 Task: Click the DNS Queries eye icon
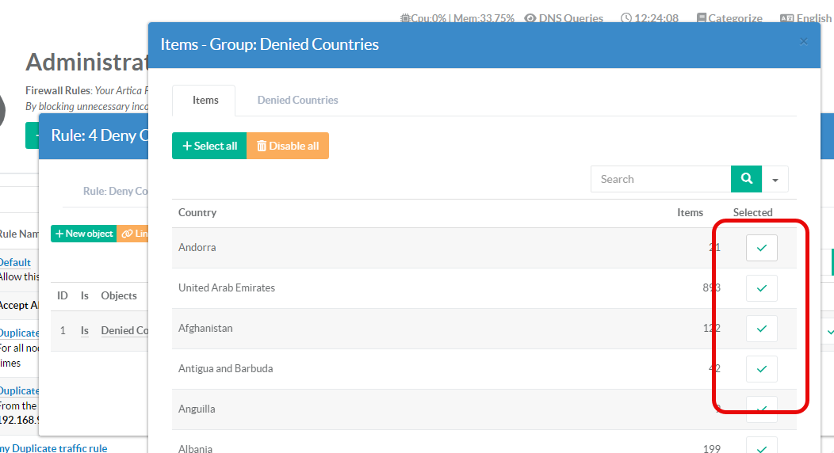[x=530, y=18]
